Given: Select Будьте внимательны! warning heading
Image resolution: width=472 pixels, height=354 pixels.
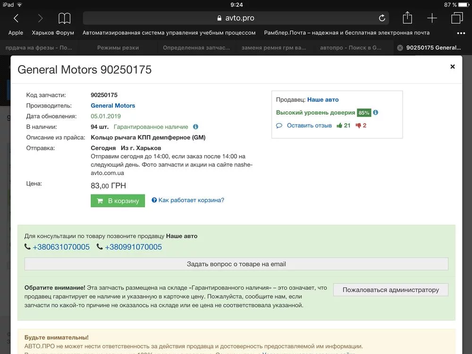Looking at the screenshot, I should pos(56,337).
